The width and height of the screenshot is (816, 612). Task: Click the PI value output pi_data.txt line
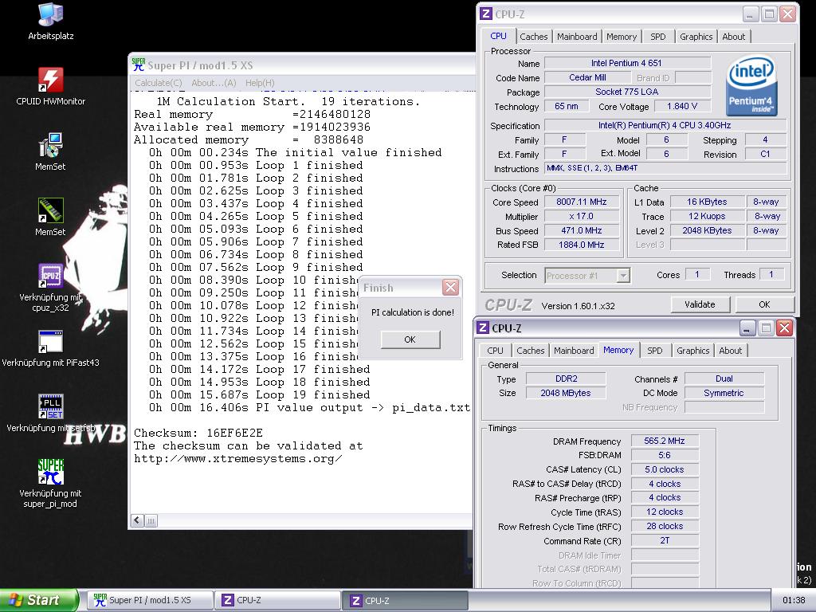[309, 407]
